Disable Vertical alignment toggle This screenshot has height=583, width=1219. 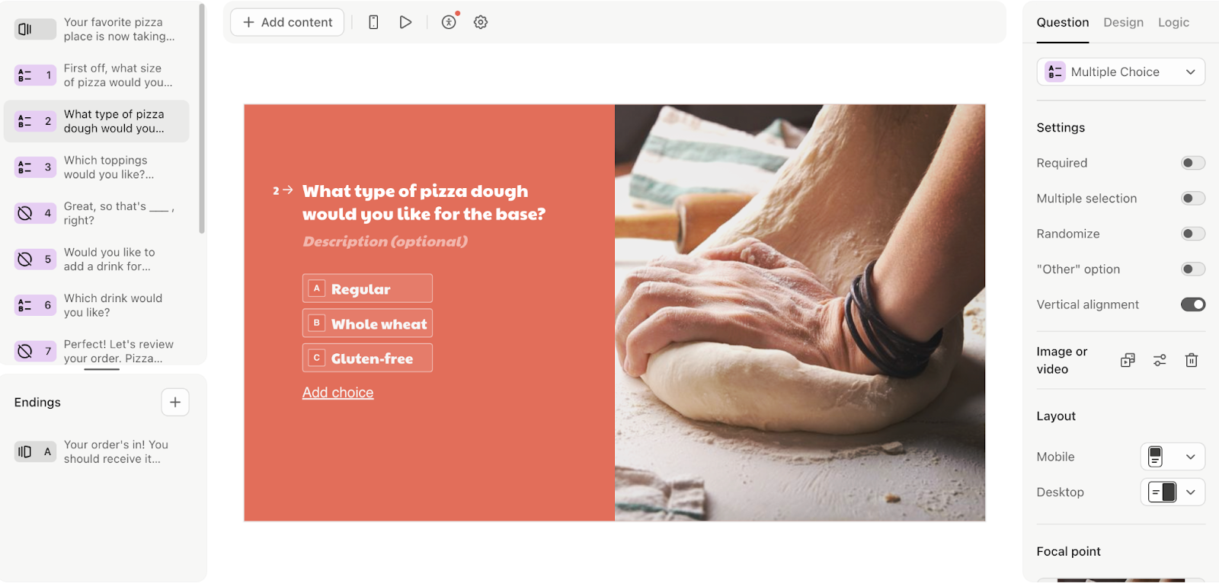click(1193, 304)
